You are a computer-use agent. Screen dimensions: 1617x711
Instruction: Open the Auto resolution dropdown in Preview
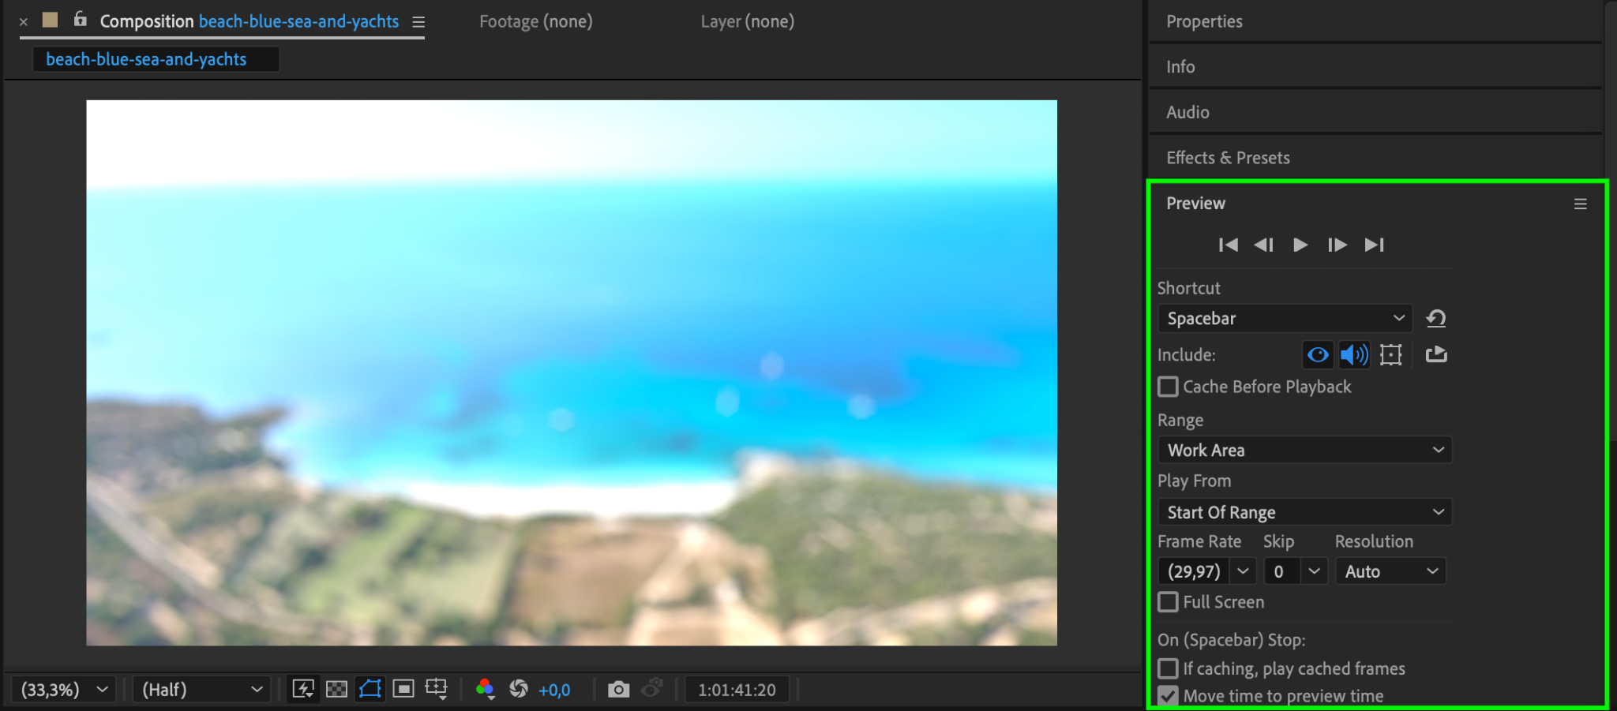(x=1390, y=571)
